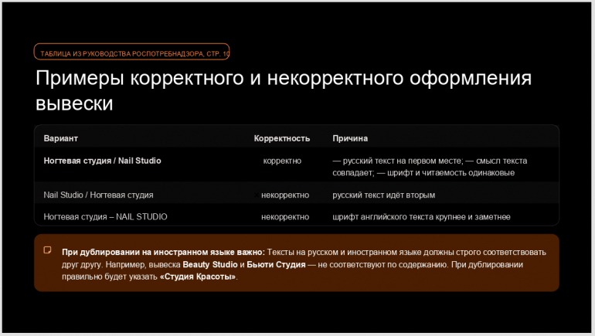The height and width of the screenshot is (336, 595).
Task: Click the Корректность column header
Action: [281, 138]
